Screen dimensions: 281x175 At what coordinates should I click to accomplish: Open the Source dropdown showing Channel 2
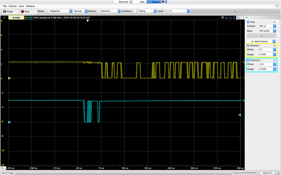[x=110, y=11]
